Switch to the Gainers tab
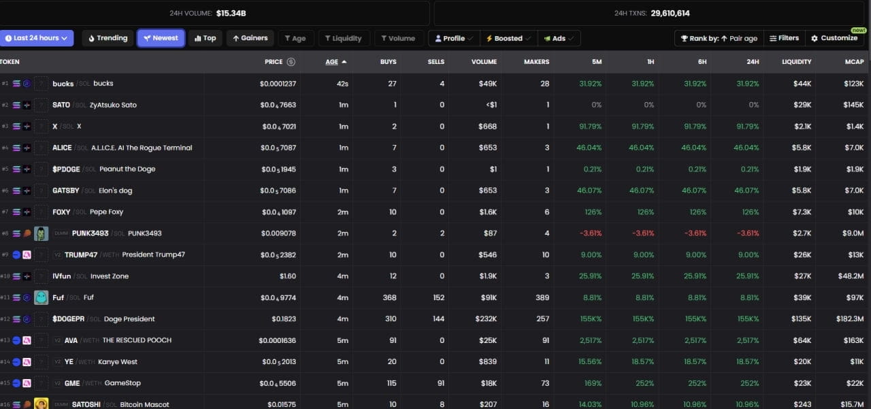871x409 pixels. 250,38
